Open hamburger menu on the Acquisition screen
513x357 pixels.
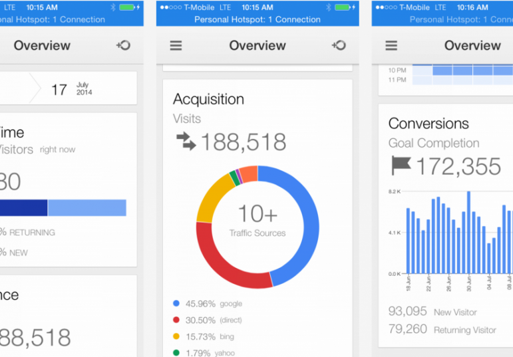(x=176, y=46)
